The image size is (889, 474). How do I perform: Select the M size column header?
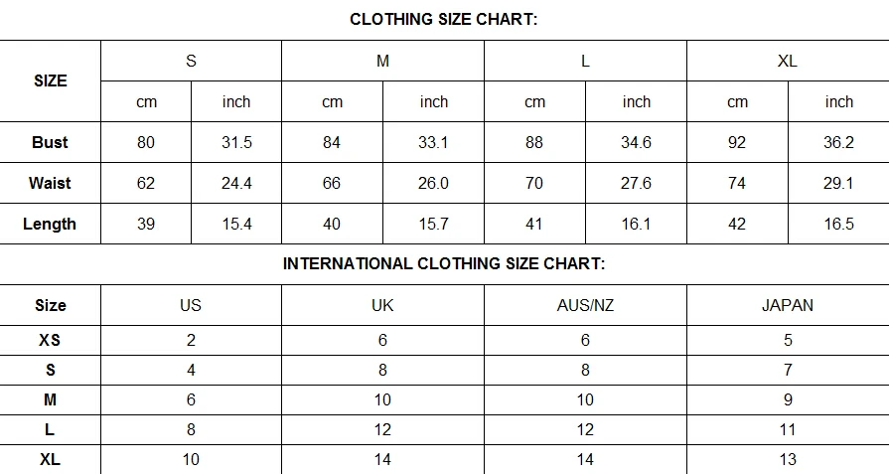click(x=382, y=61)
